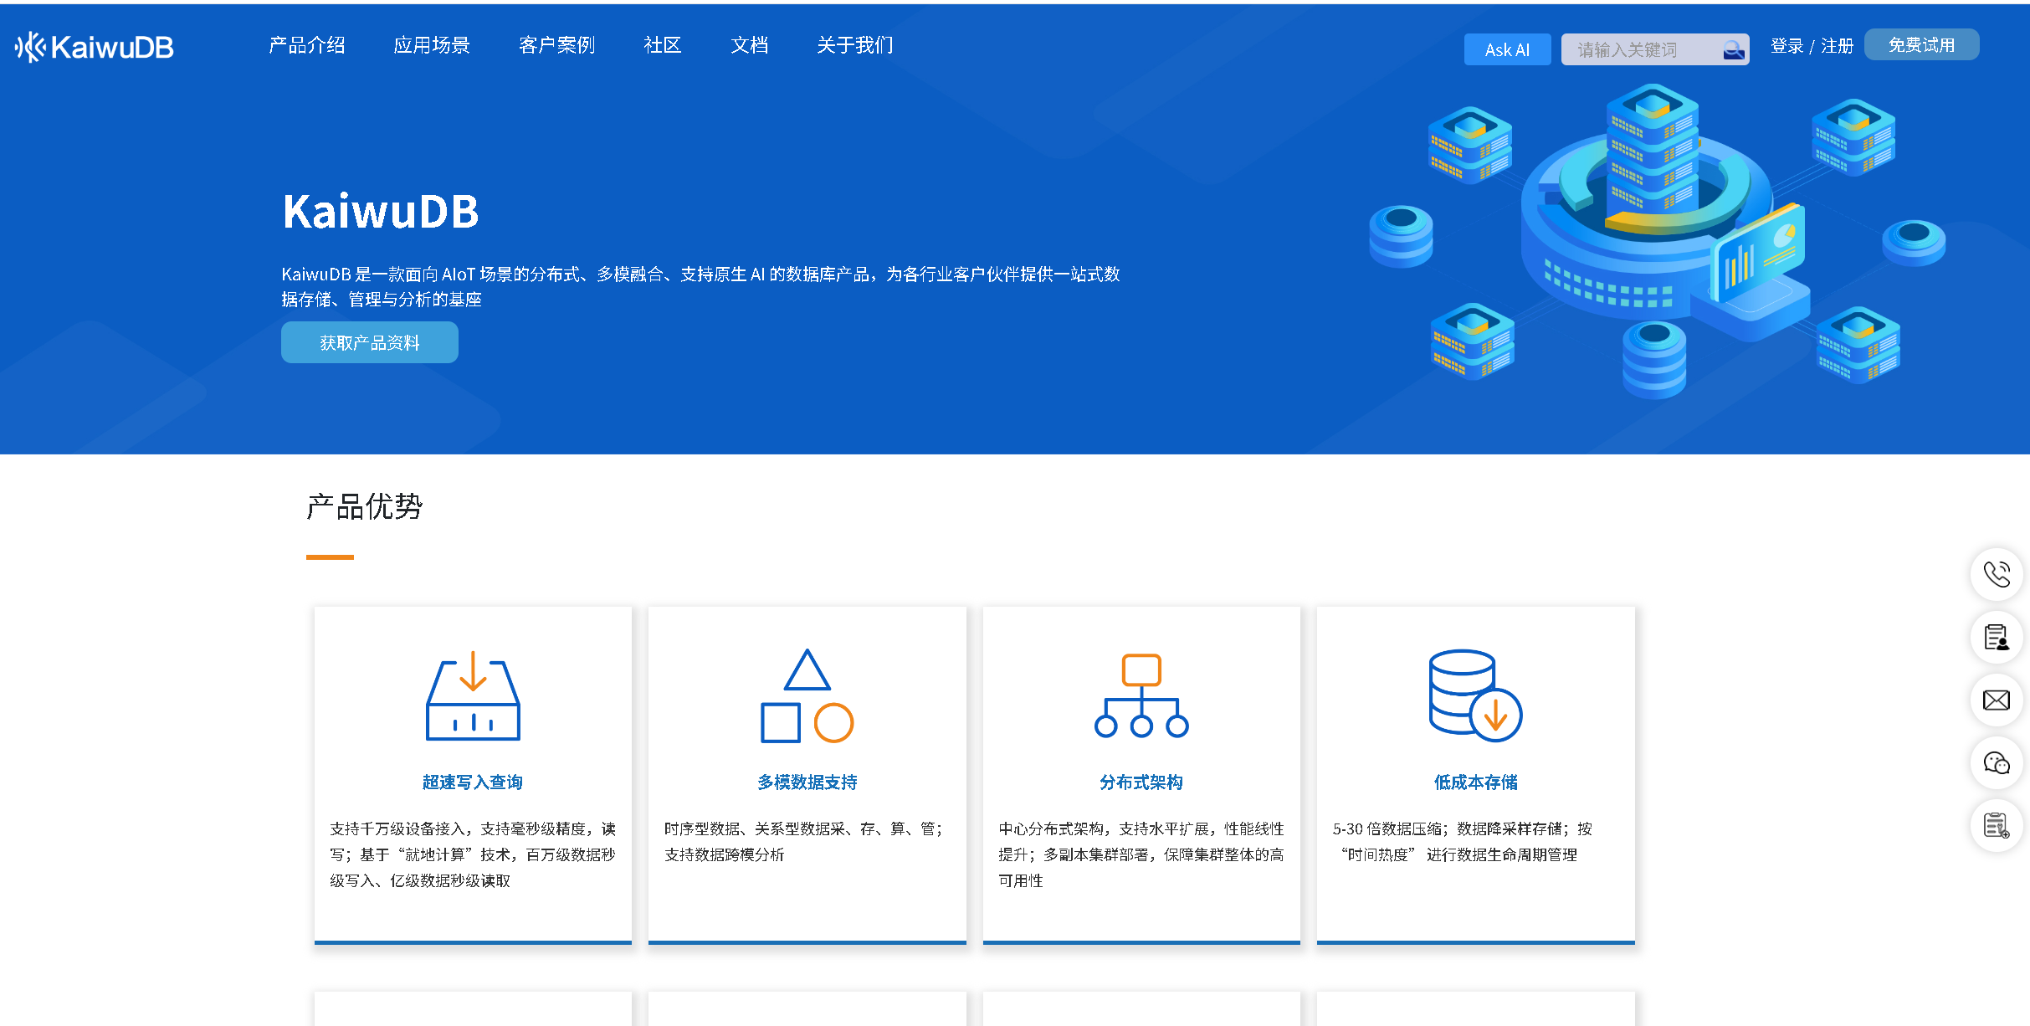
Task: Open the 文档 menu item
Action: 750,45
